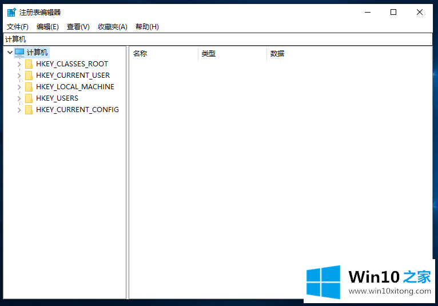Open the 查看(V) menu

click(78, 27)
